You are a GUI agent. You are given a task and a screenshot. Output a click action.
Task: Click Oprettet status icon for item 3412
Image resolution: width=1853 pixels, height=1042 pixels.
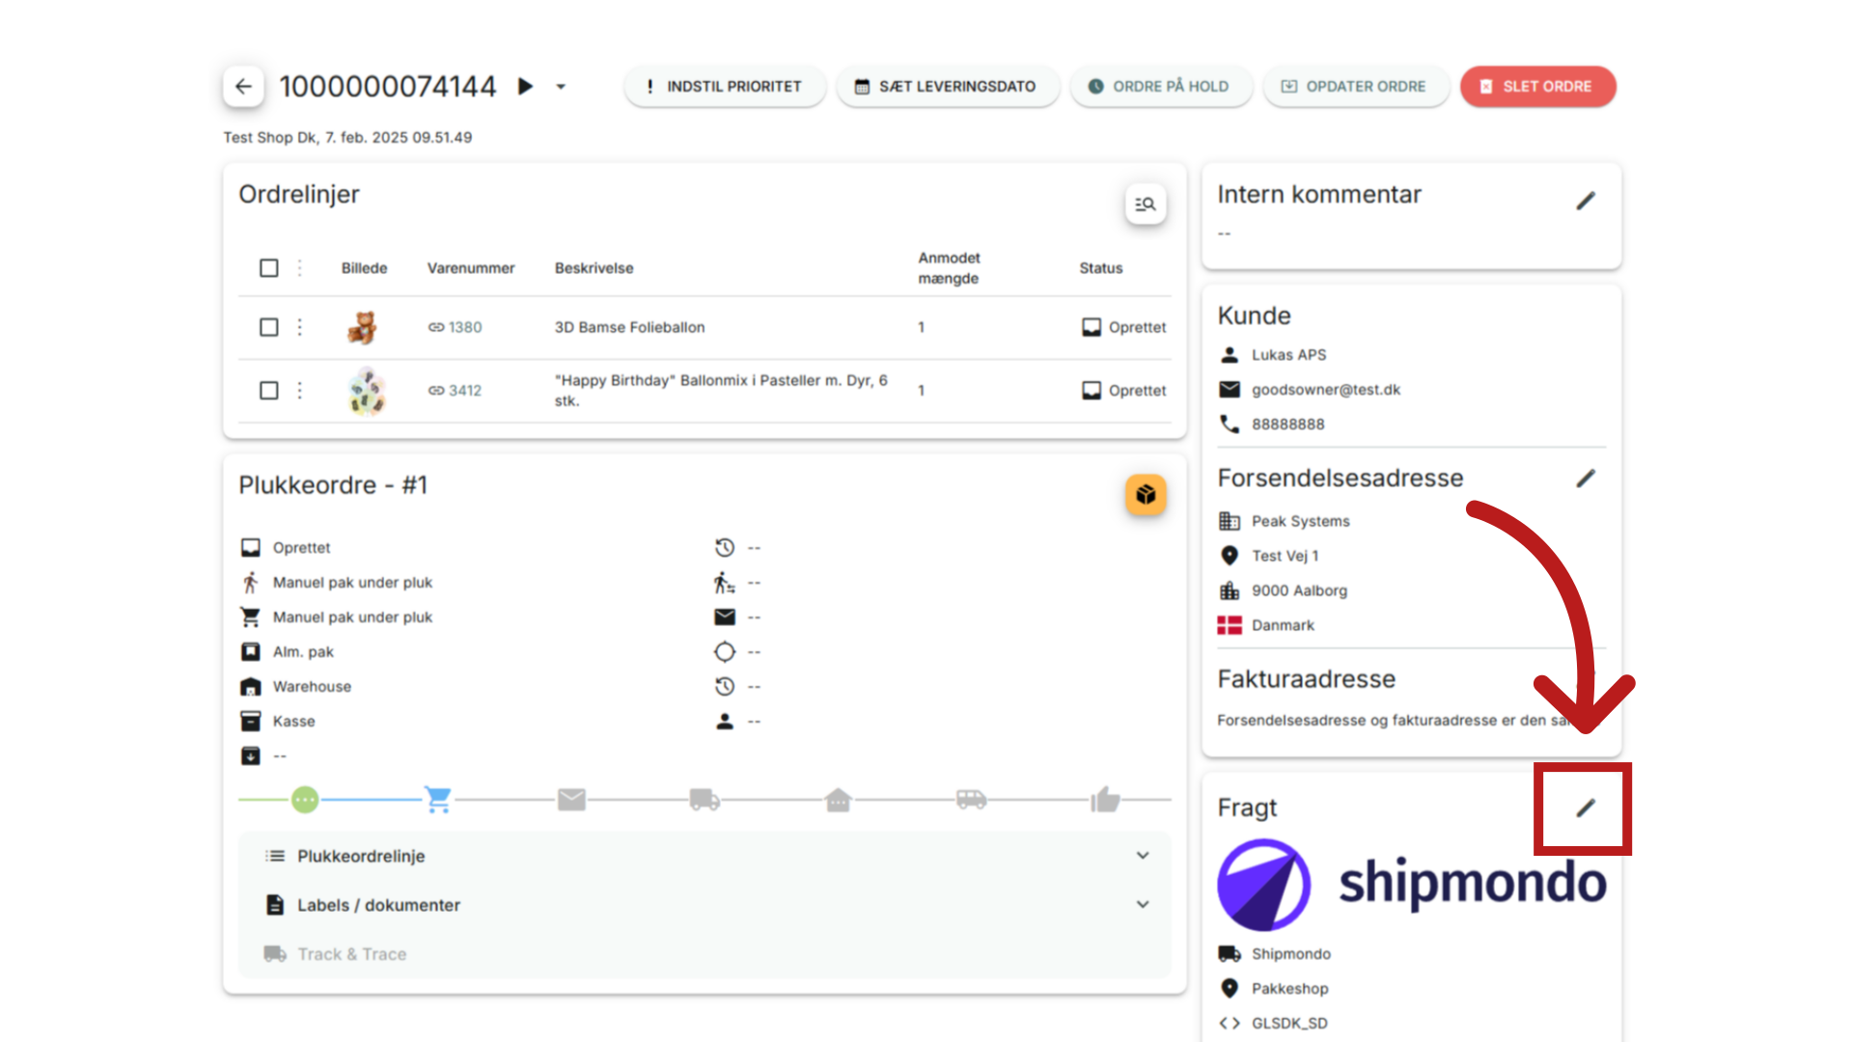pyautogui.click(x=1092, y=390)
